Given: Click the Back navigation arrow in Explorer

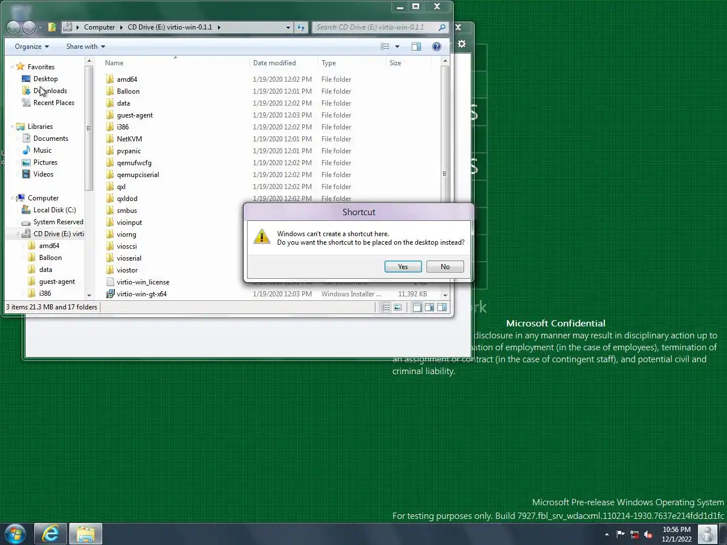Looking at the screenshot, I should click(x=13, y=27).
